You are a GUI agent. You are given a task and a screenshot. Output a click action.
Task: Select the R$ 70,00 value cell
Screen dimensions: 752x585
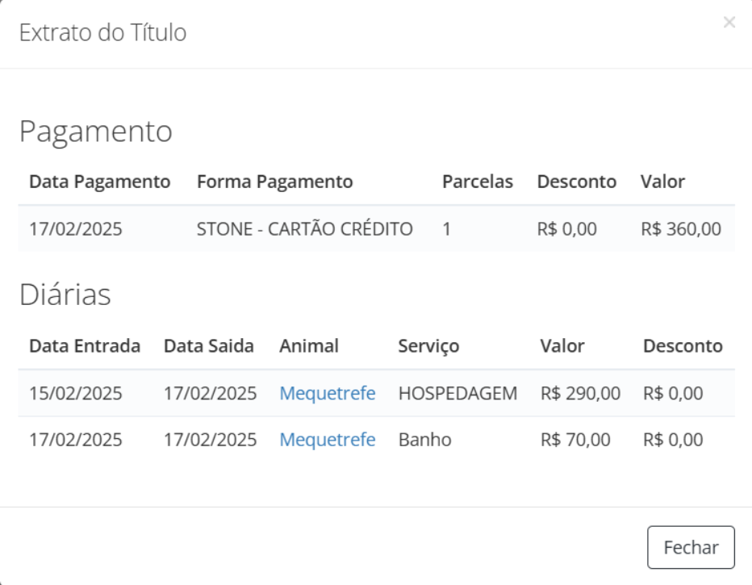pos(575,439)
